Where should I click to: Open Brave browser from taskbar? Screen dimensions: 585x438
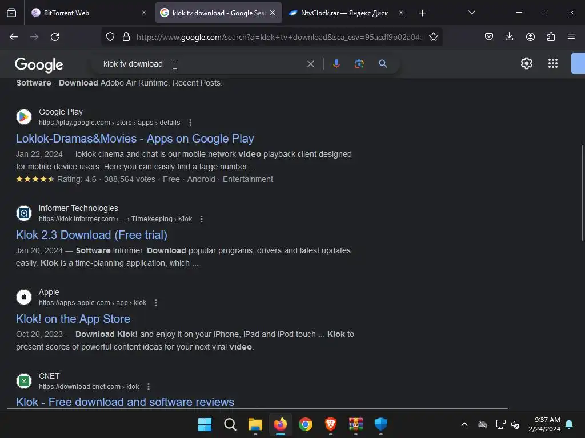coord(331,424)
